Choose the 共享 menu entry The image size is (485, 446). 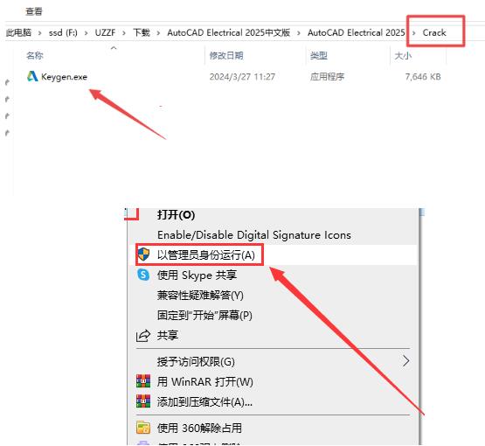167,335
